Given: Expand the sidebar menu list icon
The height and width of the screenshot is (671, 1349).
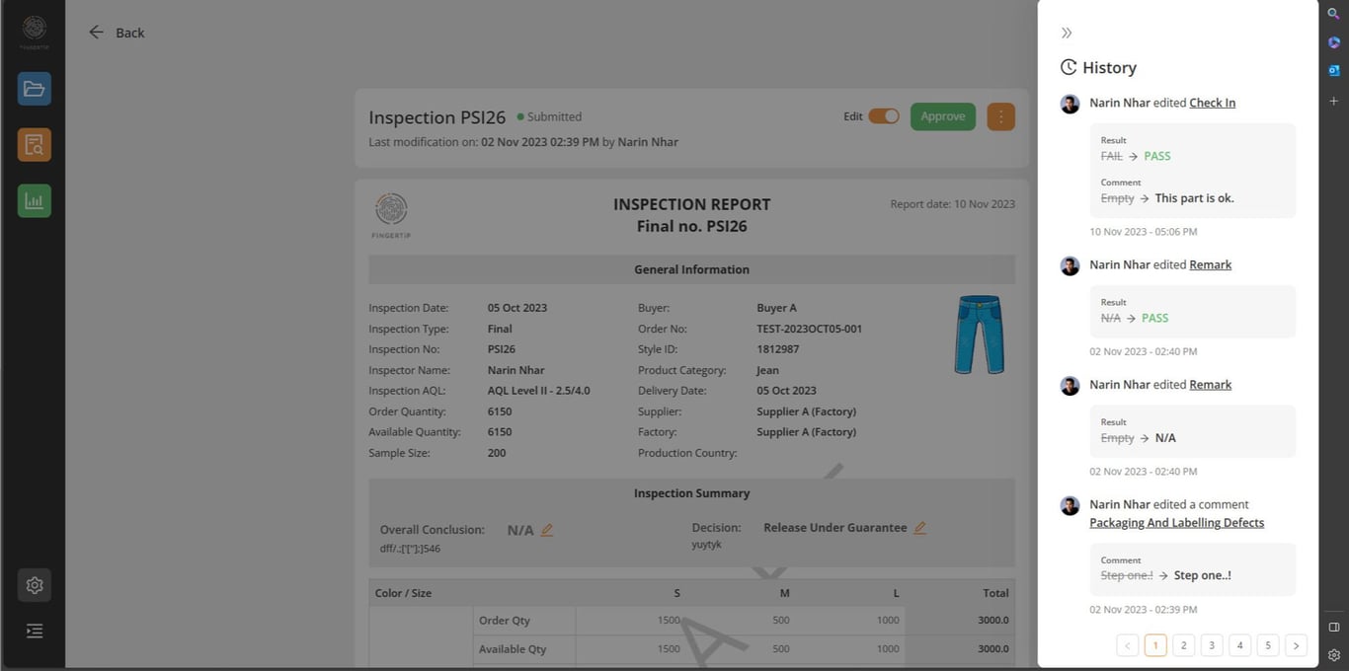Looking at the screenshot, I should (x=35, y=632).
